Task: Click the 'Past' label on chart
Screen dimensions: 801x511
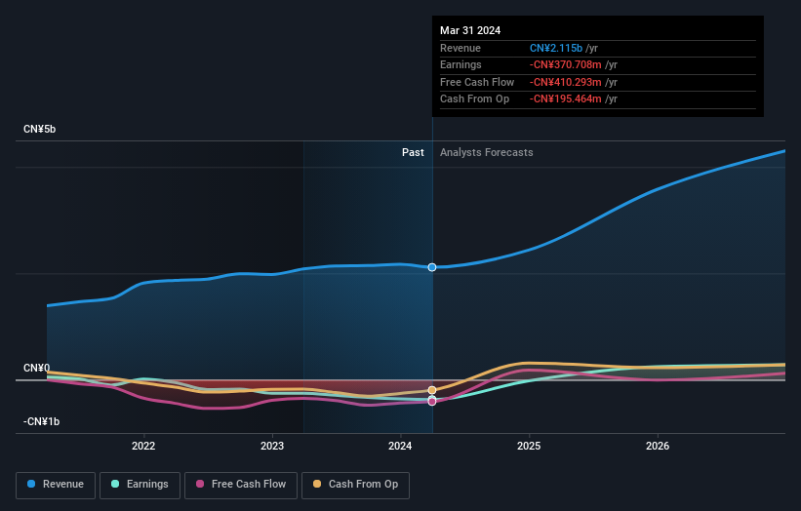Action: (413, 153)
